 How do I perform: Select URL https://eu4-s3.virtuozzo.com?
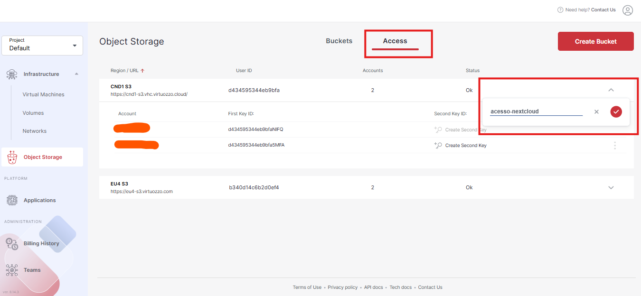point(141,192)
